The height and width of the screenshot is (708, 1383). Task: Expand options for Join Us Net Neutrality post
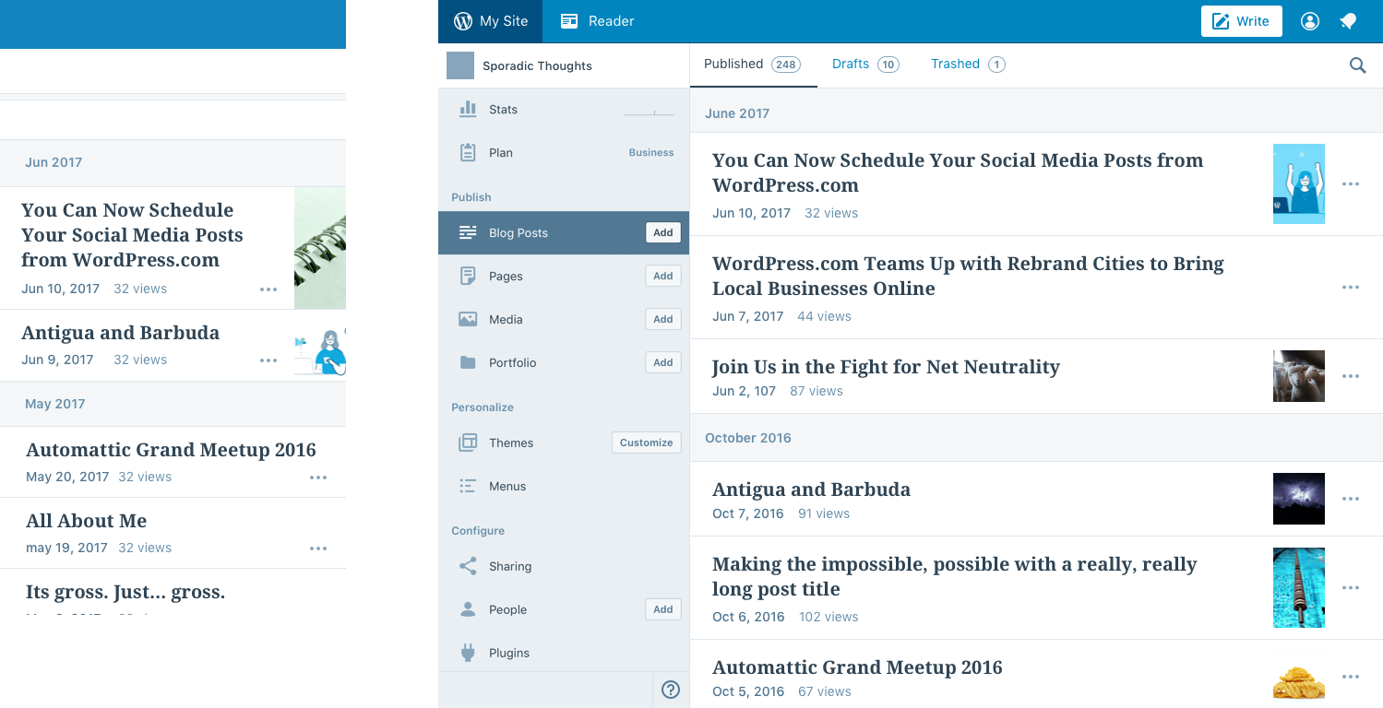click(x=1350, y=376)
